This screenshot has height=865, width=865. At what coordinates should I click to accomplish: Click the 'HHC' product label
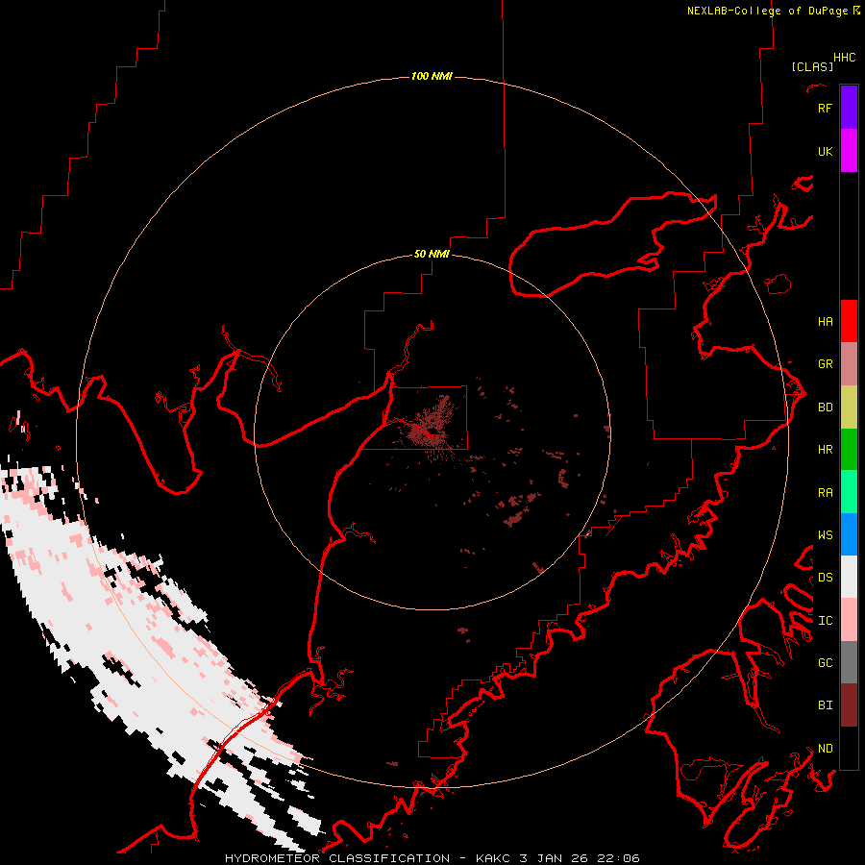pos(845,58)
